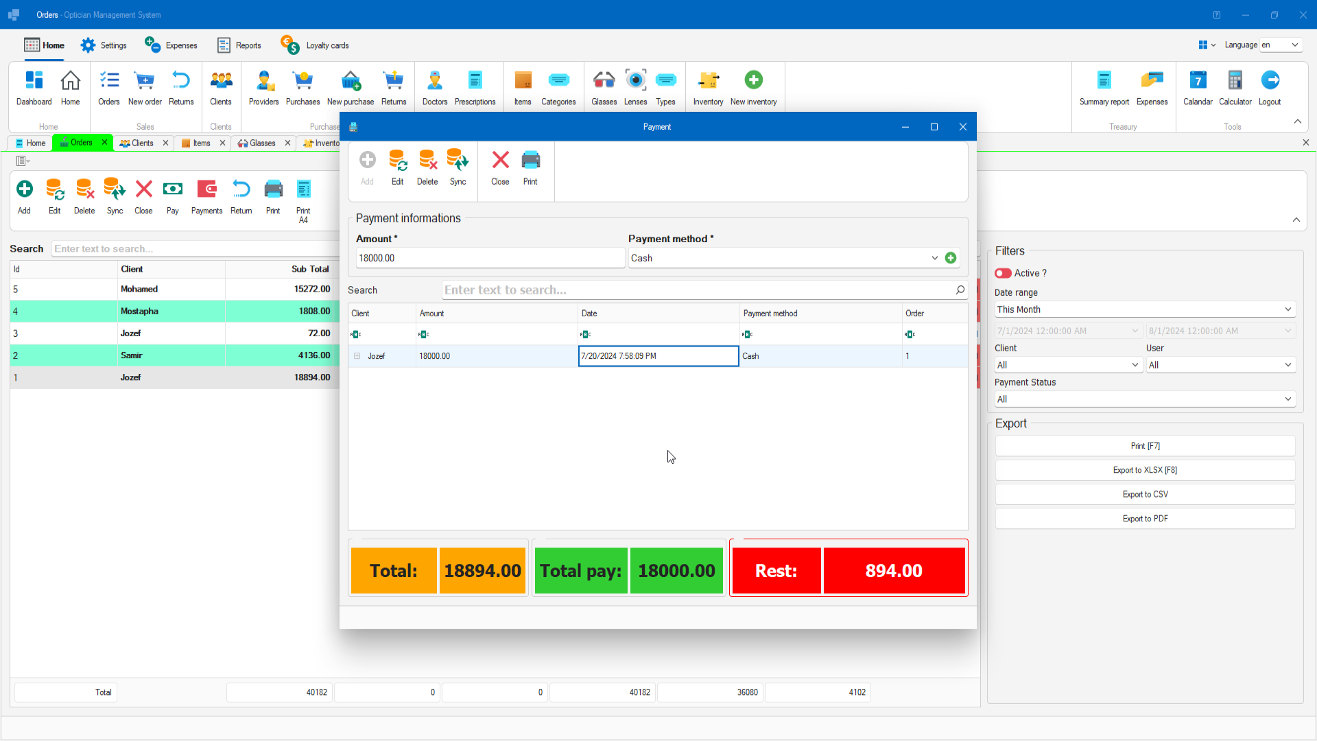Click the Export to PDF button

click(1144, 518)
